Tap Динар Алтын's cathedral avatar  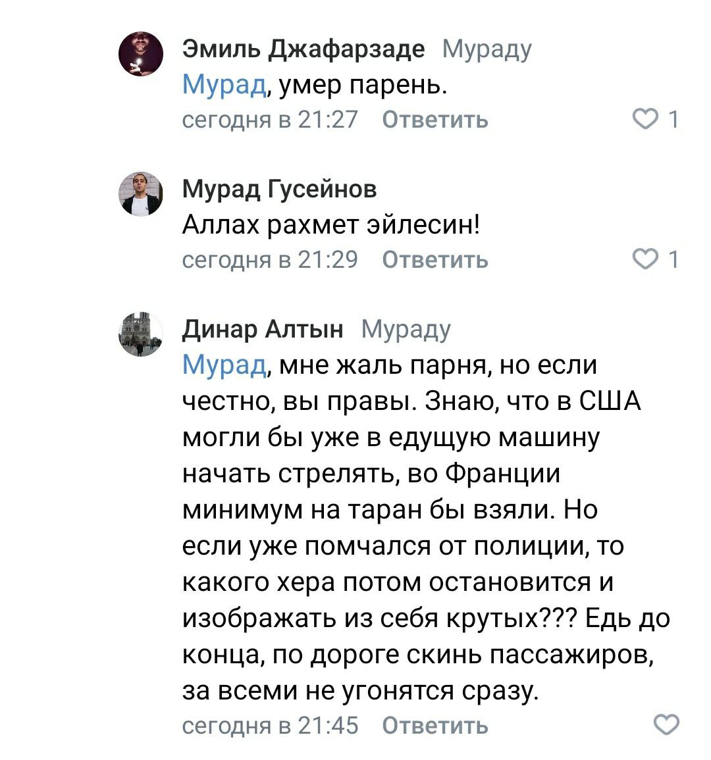coord(140,335)
